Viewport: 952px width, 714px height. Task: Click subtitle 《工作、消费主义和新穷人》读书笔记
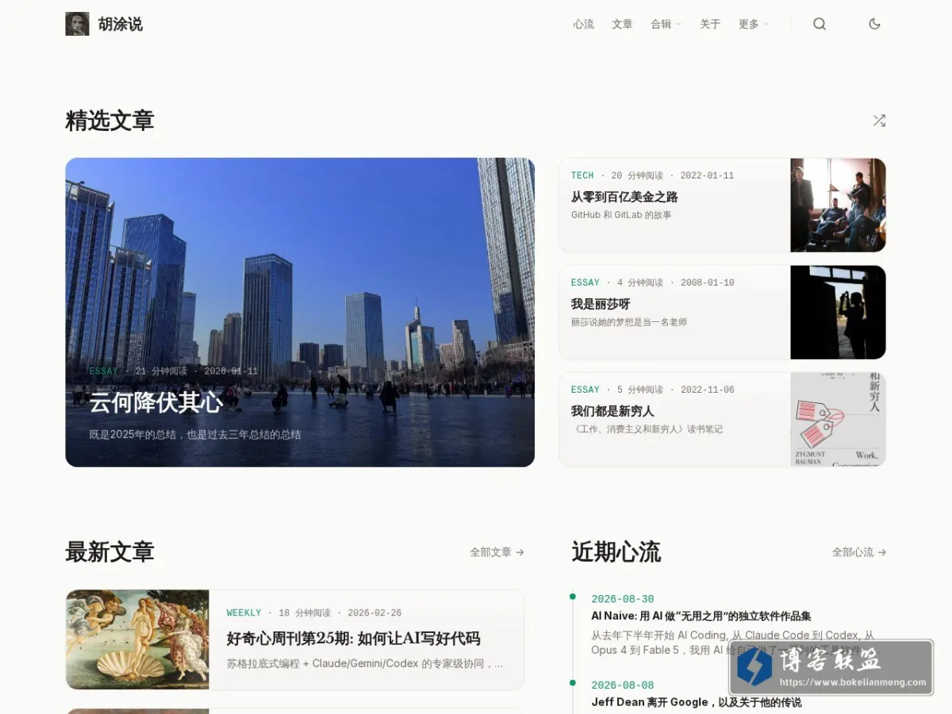click(647, 429)
